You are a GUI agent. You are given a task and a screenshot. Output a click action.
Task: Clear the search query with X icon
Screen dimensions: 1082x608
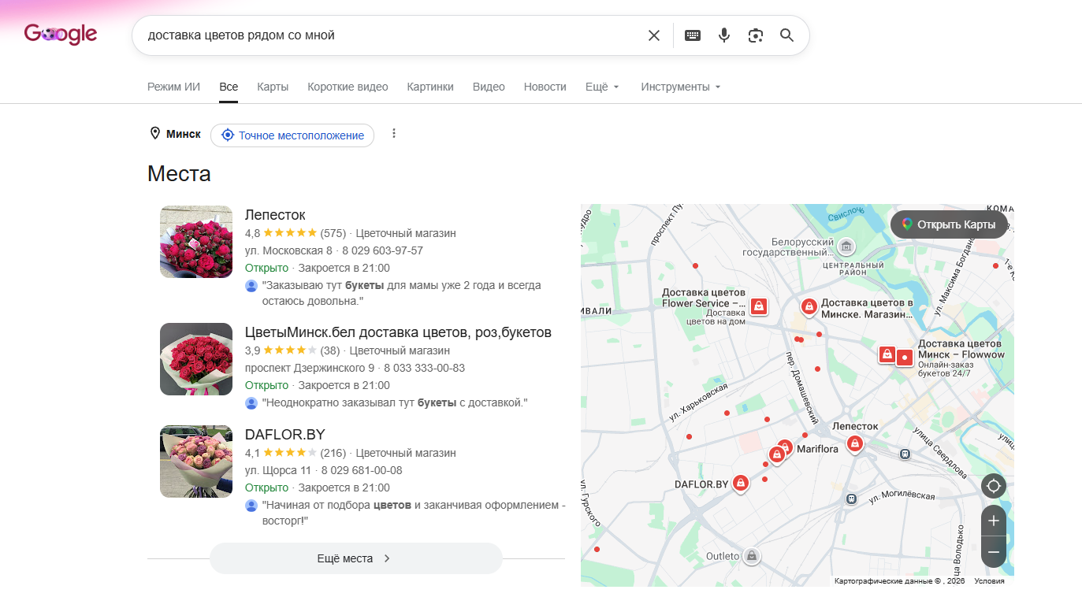(x=654, y=35)
